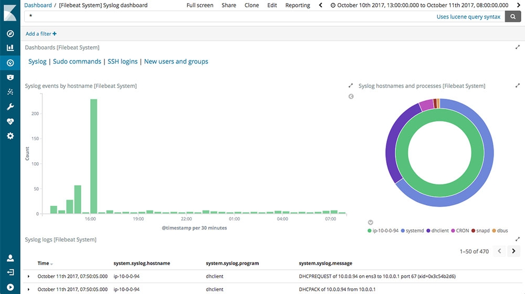The height and width of the screenshot is (294, 525).
Task: Go to the next page of logs
Action: pos(513,251)
